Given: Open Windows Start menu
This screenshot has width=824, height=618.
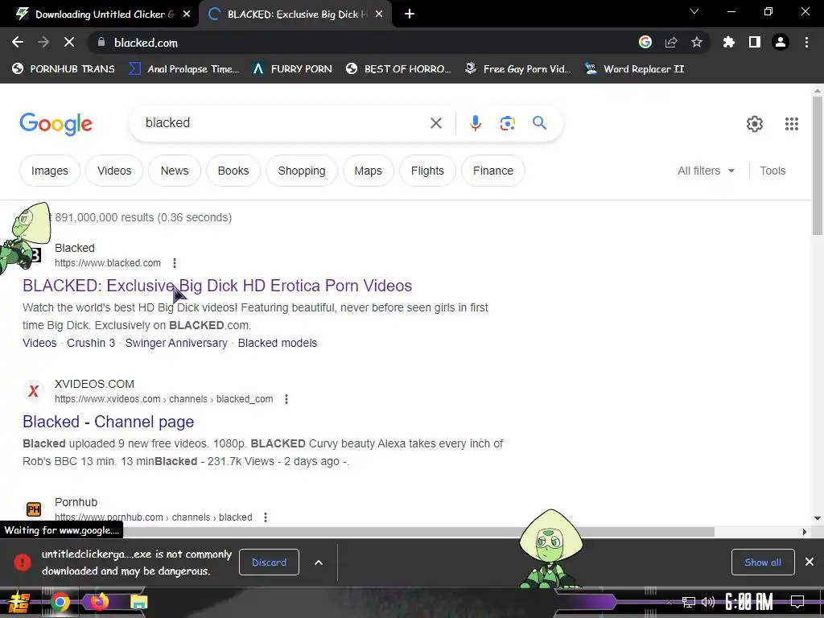Looking at the screenshot, I should coord(18,602).
